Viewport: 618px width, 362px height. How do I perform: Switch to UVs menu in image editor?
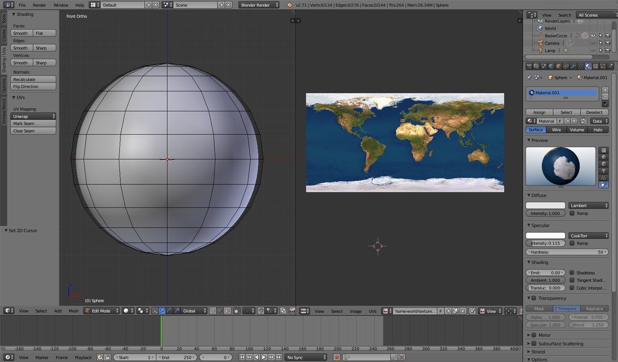tap(372, 311)
